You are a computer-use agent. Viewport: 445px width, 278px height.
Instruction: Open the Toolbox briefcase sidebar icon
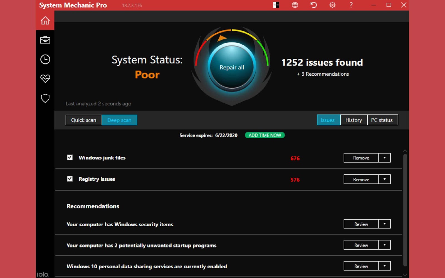coord(45,40)
